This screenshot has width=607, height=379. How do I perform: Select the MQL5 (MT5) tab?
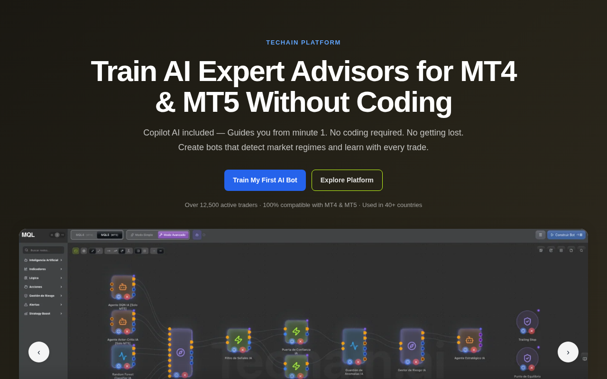click(110, 235)
